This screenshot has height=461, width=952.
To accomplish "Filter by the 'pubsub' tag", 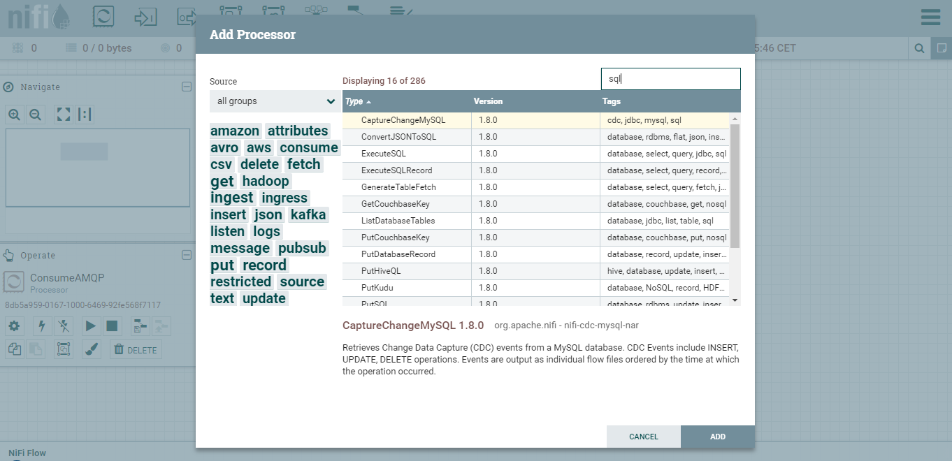I will point(302,248).
